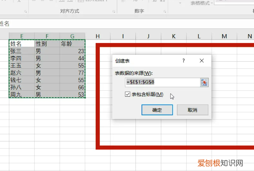Select column K header

pyautogui.click(x=174, y=36)
